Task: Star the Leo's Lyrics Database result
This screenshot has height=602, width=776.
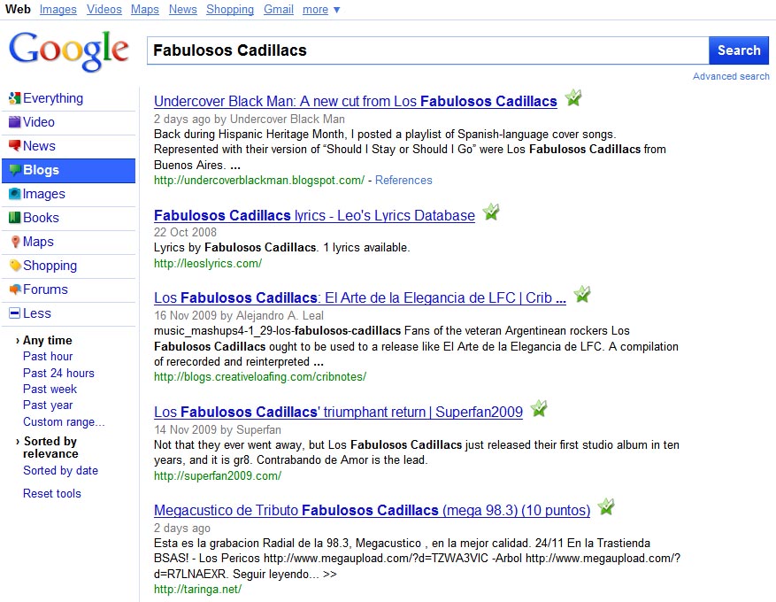Action: pos(491,212)
